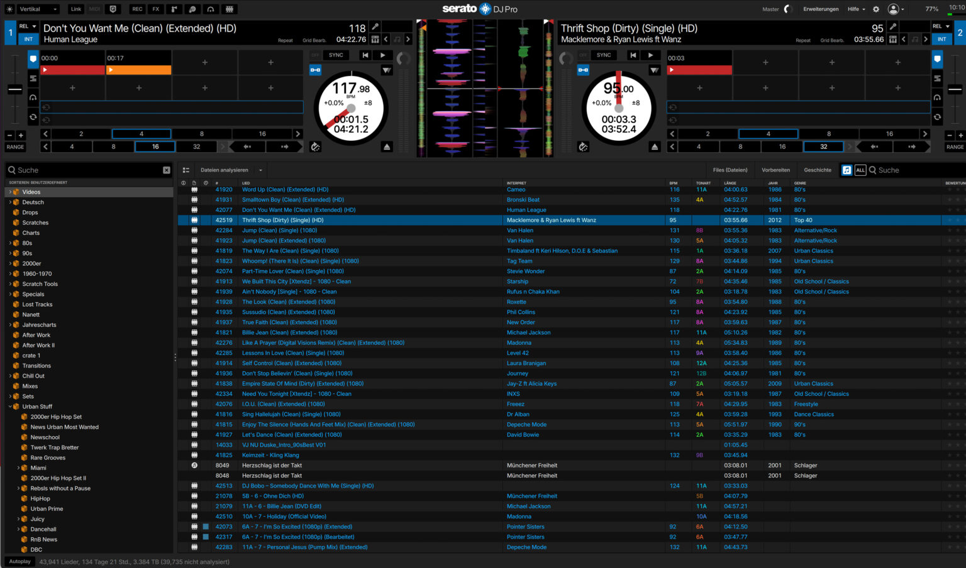Select 32-beat loop roll on deck 1
The width and height of the screenshot is (966, 568).
[x=197, y=146]
